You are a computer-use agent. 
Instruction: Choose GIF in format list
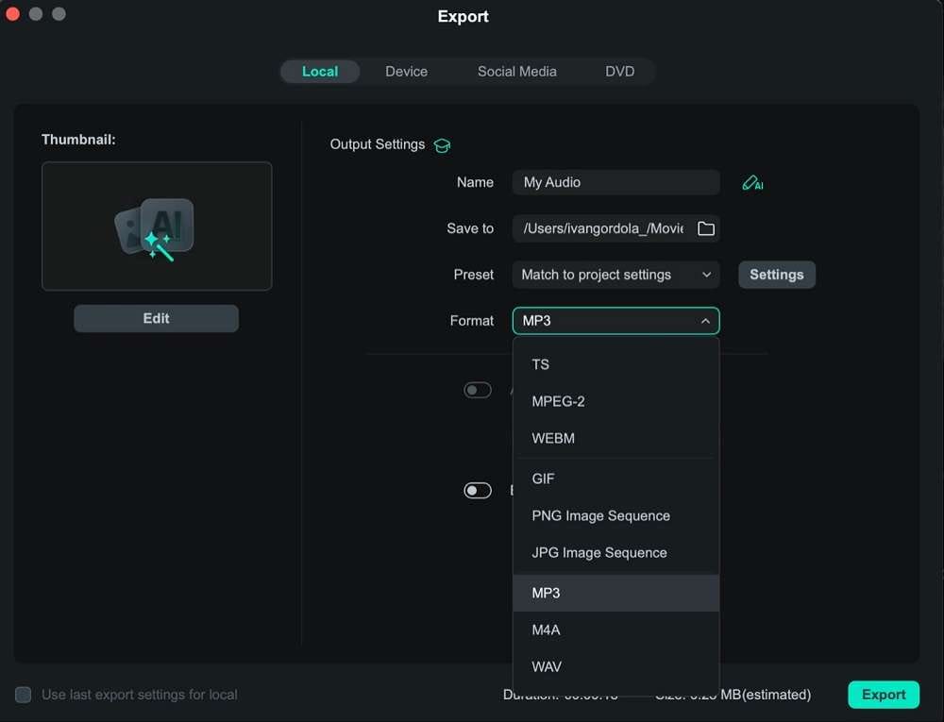[615, 479]
